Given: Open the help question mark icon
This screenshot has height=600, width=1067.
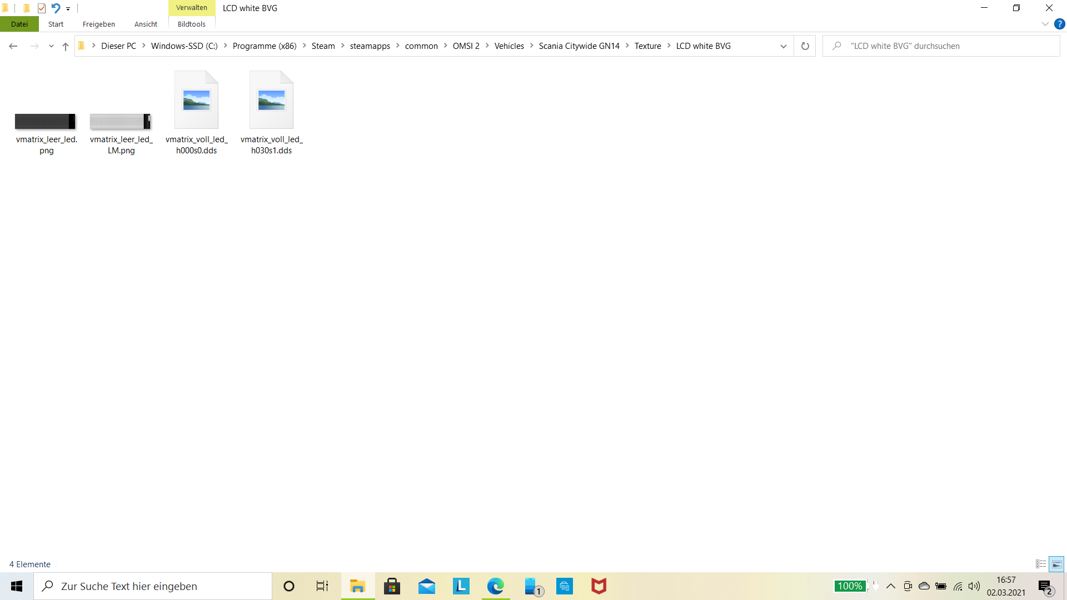Looking at the screenshot, I should pyautogui.click(x=1059, y=24).
